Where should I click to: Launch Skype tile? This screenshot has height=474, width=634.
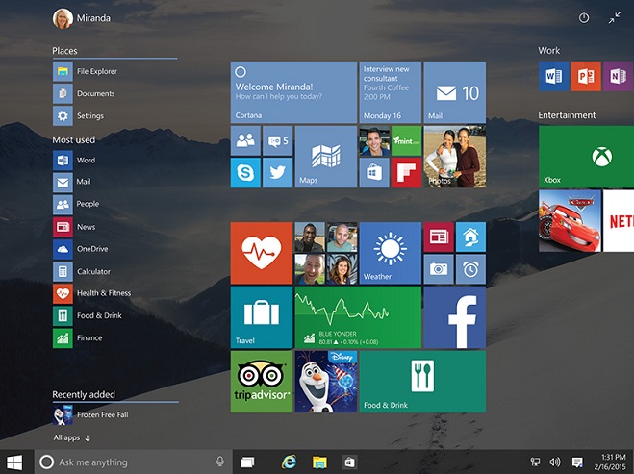point(245,172)
